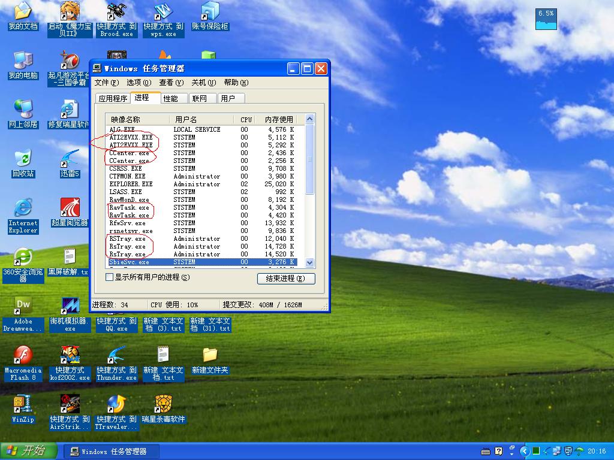Image resolution: width=614 pixels, height=460 pixels.
Task: Open the 新建文件夹 folder on desktop
Action: click(x=210, y=355)
